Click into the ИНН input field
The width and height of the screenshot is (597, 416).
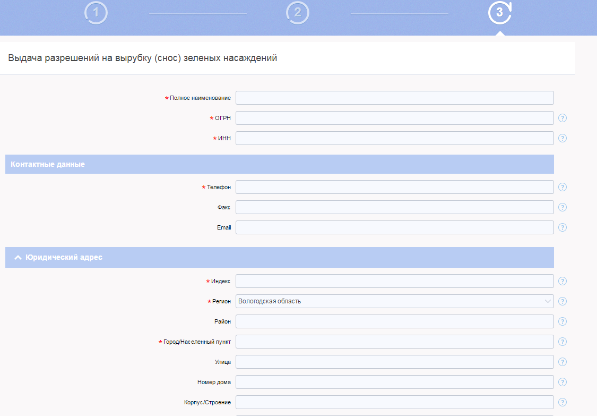(x=394, y=138)
